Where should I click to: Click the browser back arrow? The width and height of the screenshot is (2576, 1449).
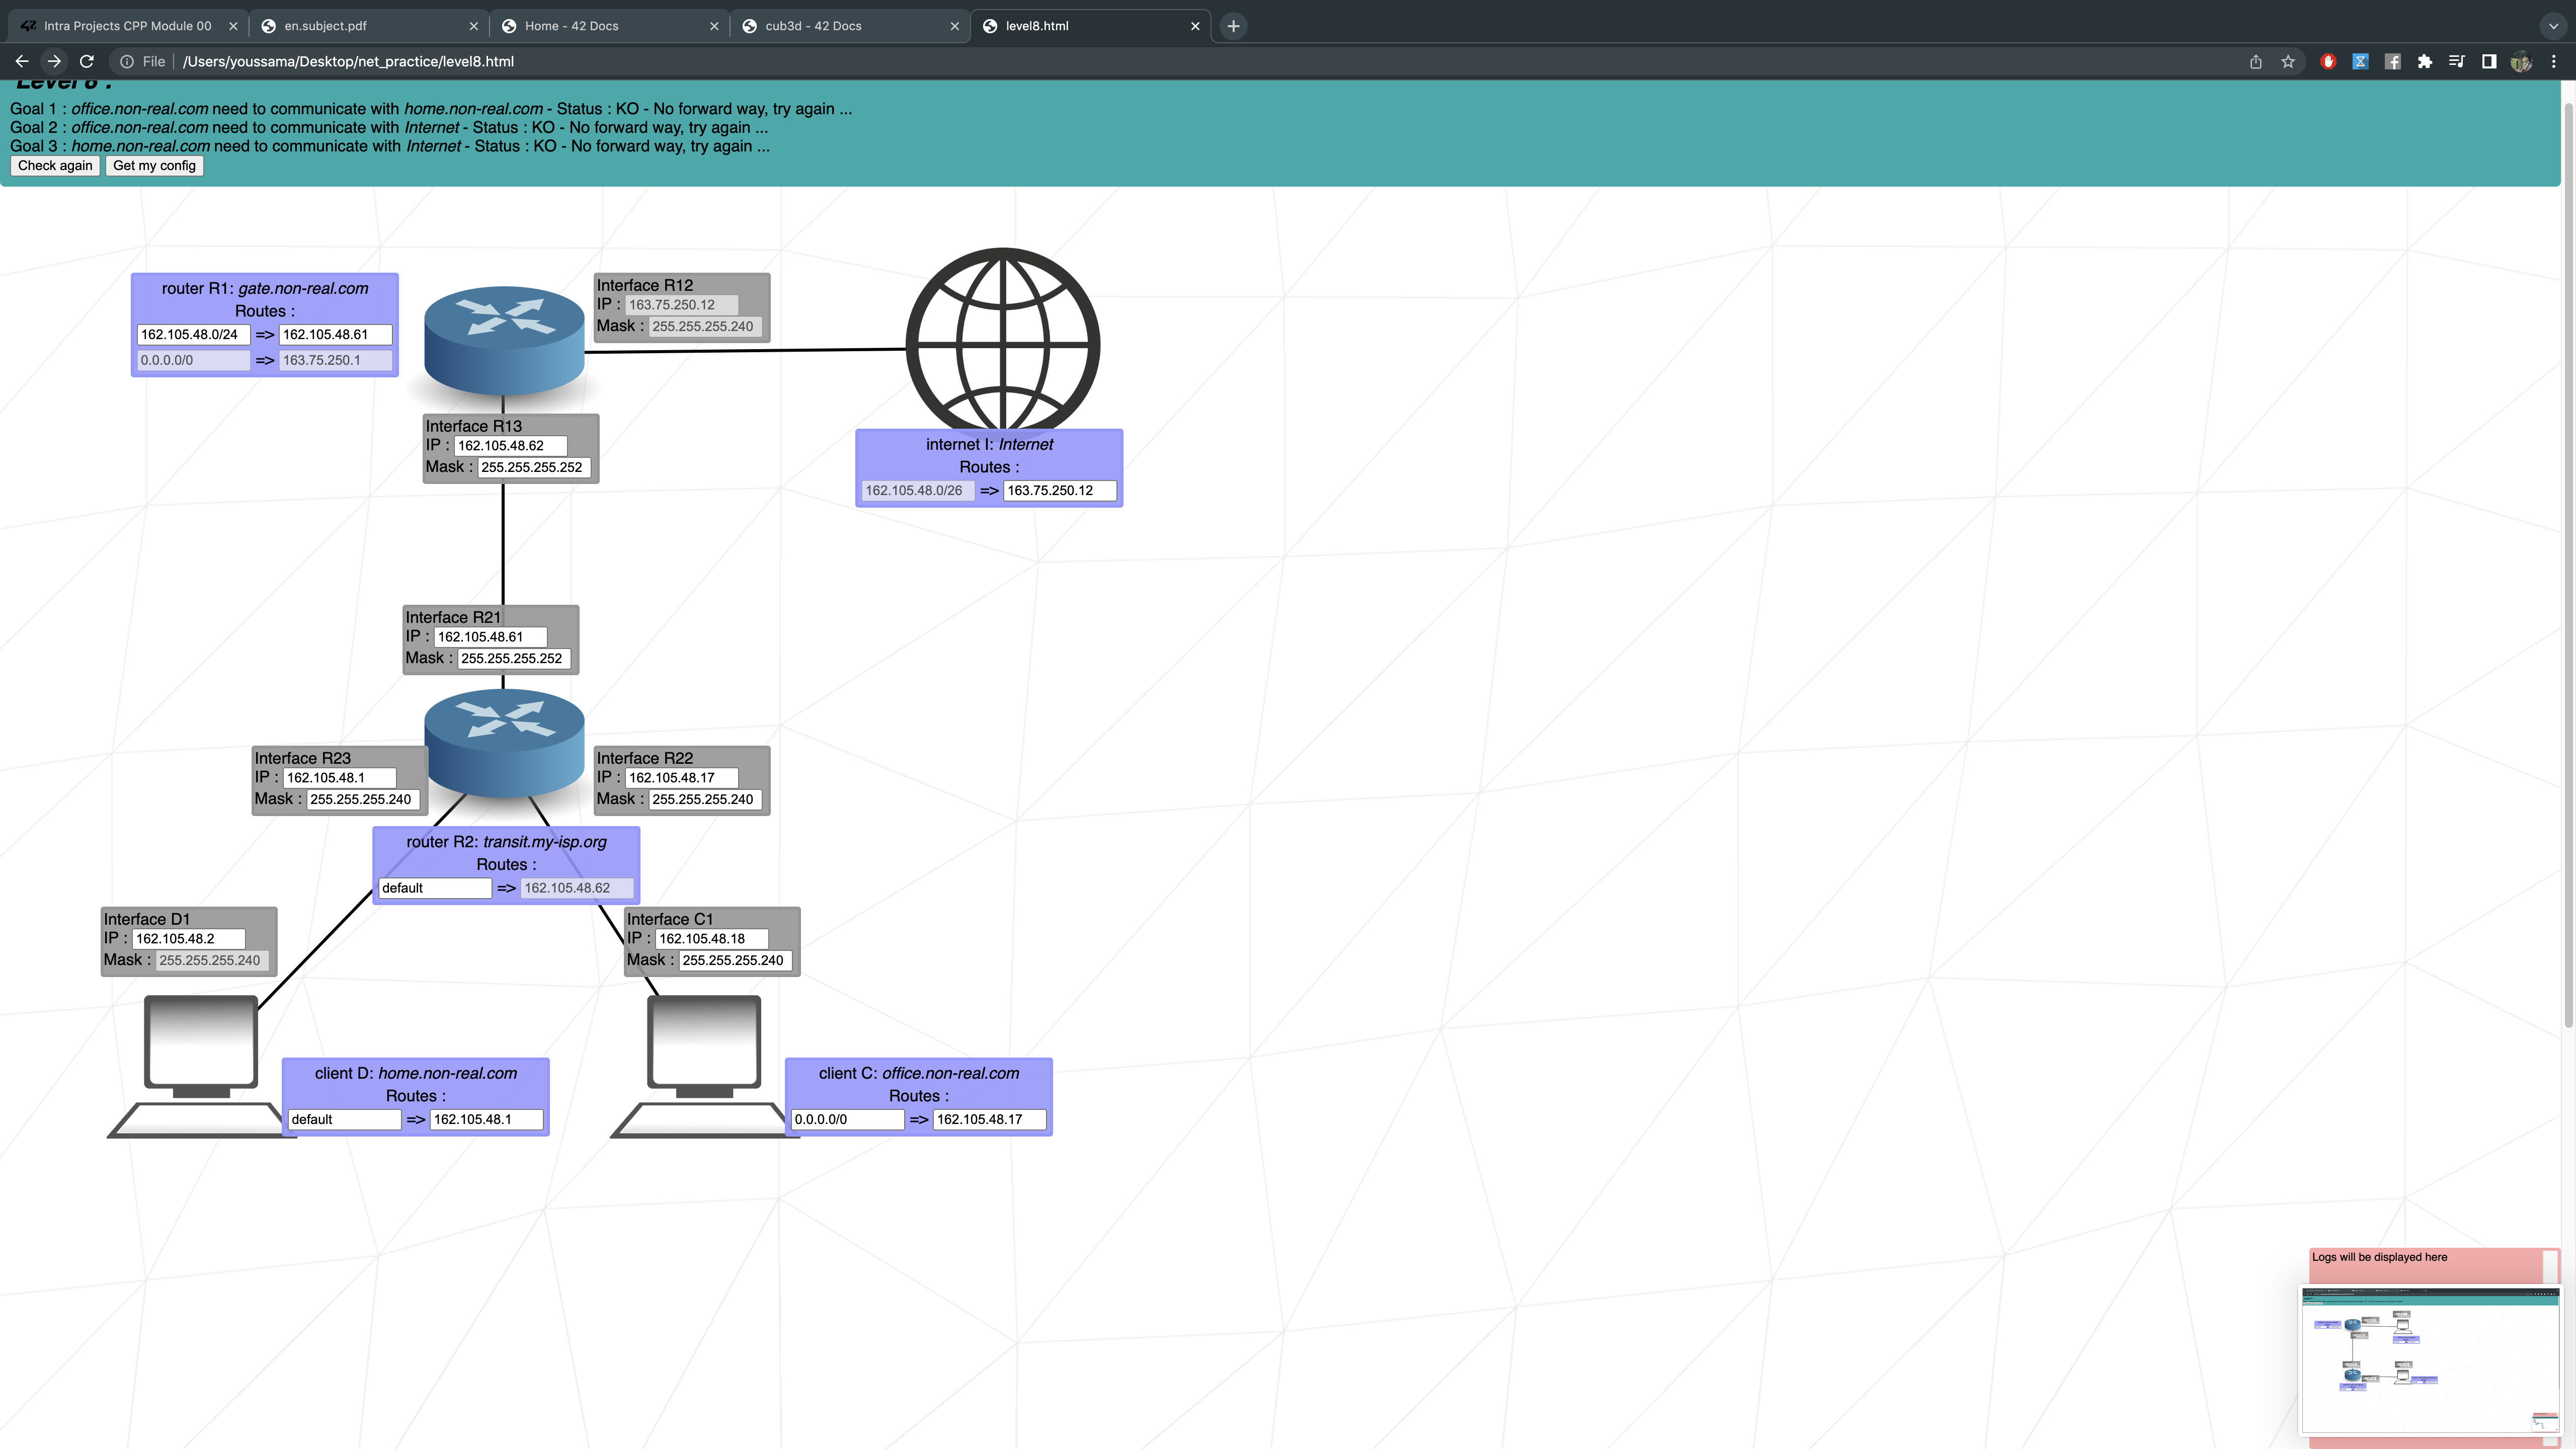(x=21, y=61)
